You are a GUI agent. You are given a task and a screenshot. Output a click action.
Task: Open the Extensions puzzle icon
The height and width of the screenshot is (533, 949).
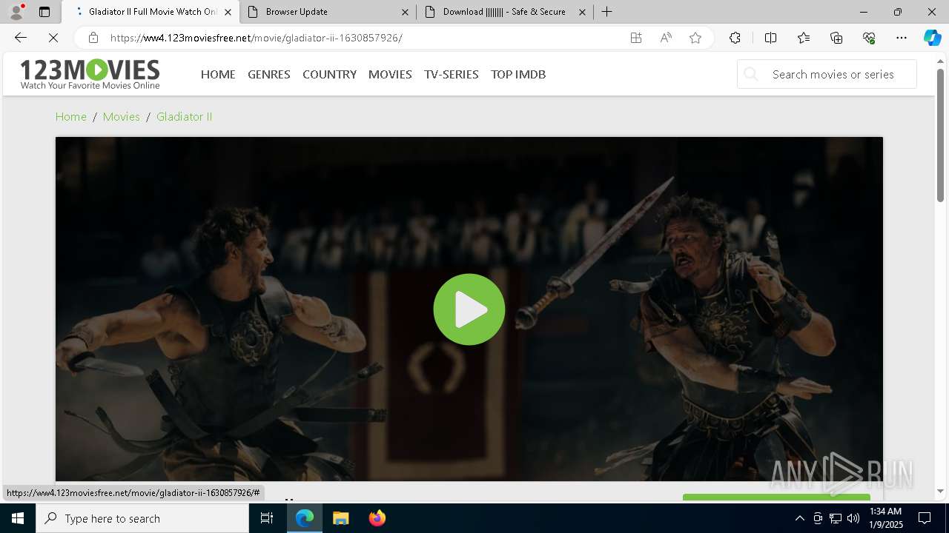click(x=735, y=38)
